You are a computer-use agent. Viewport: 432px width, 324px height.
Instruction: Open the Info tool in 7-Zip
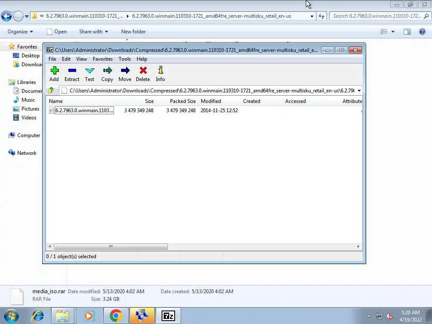click(x=160, y=74)
